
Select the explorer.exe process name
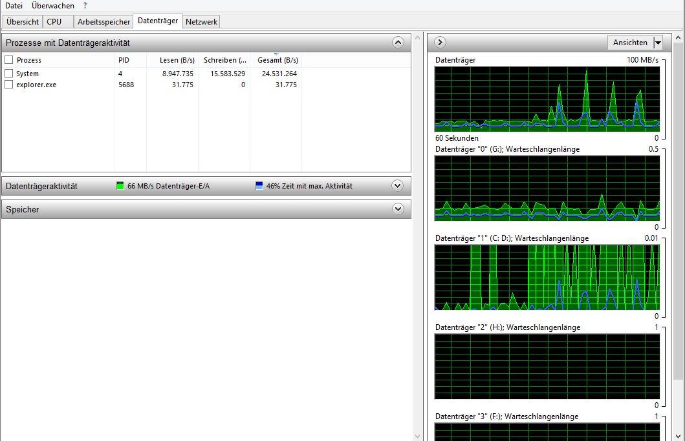[x=36, y=85]
